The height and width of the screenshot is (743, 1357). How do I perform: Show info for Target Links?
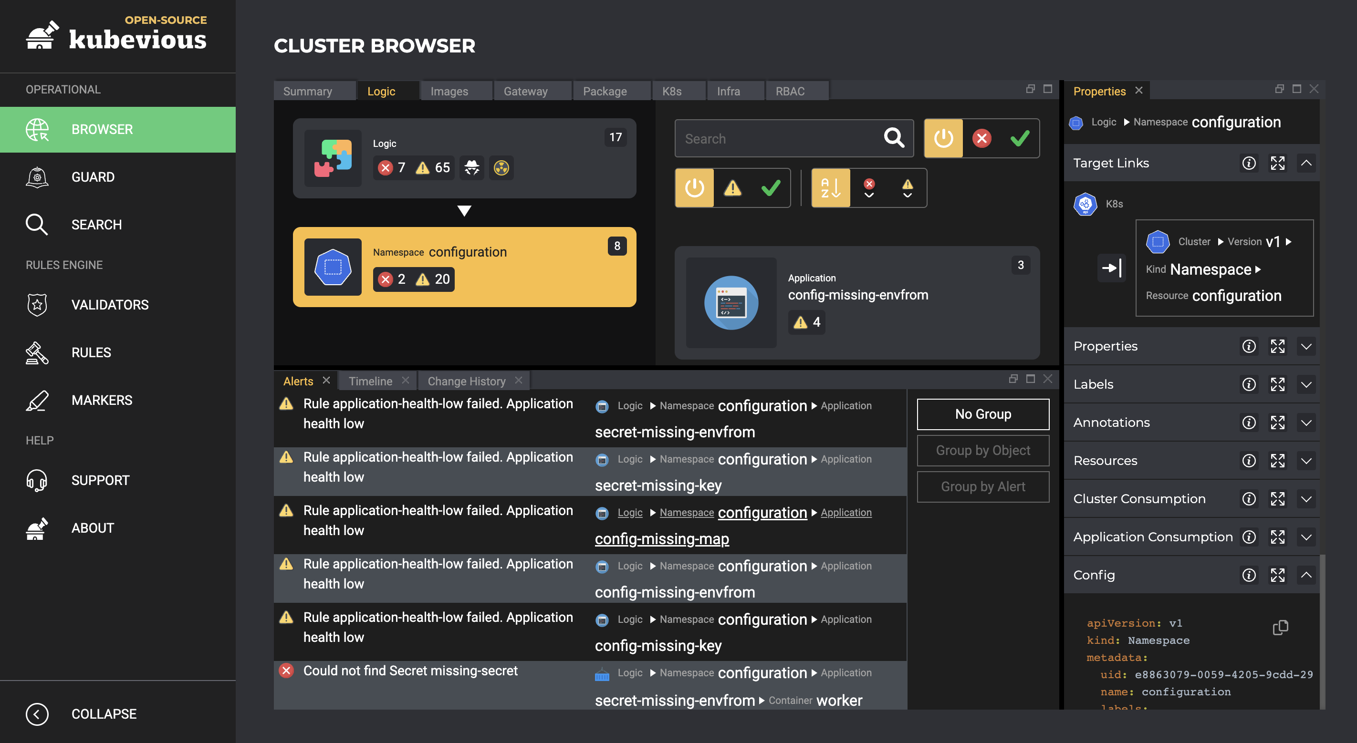(x=1249, y=163)
